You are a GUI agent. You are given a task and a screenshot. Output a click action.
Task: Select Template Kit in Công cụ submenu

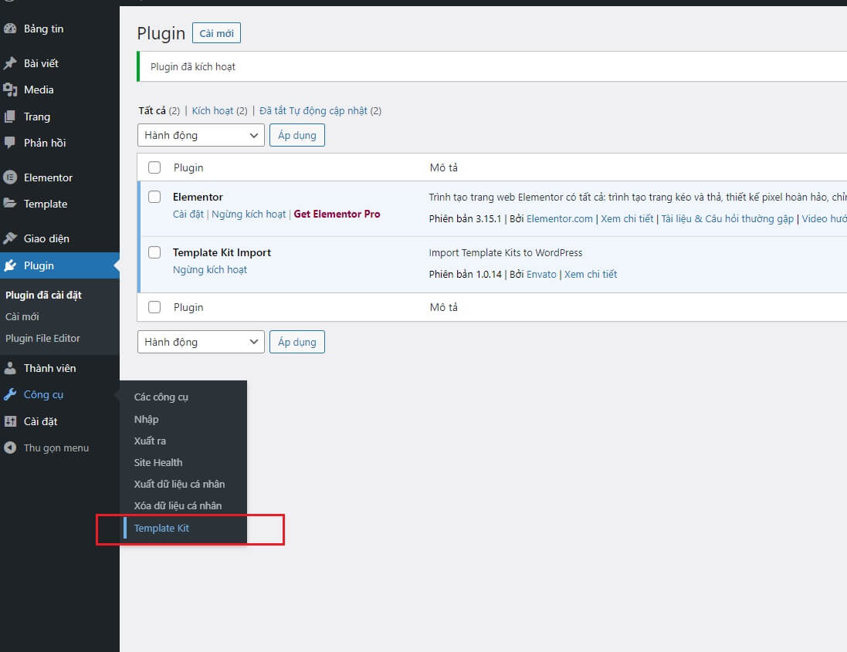(161, 528)
